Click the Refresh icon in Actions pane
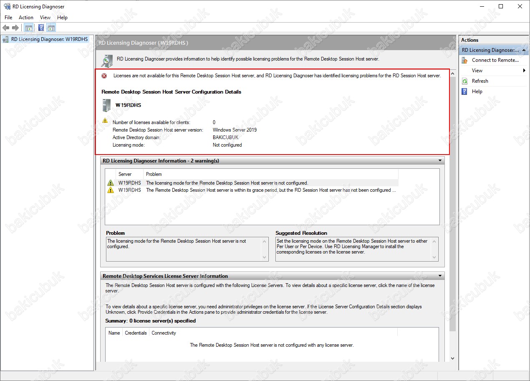The image size is (530, 381). 465,81
